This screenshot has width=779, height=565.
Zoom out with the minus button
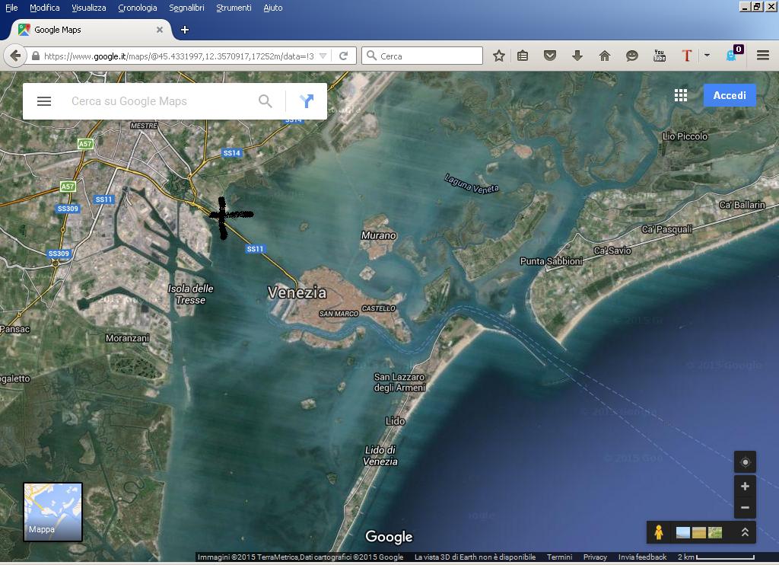tap(745, 507)
